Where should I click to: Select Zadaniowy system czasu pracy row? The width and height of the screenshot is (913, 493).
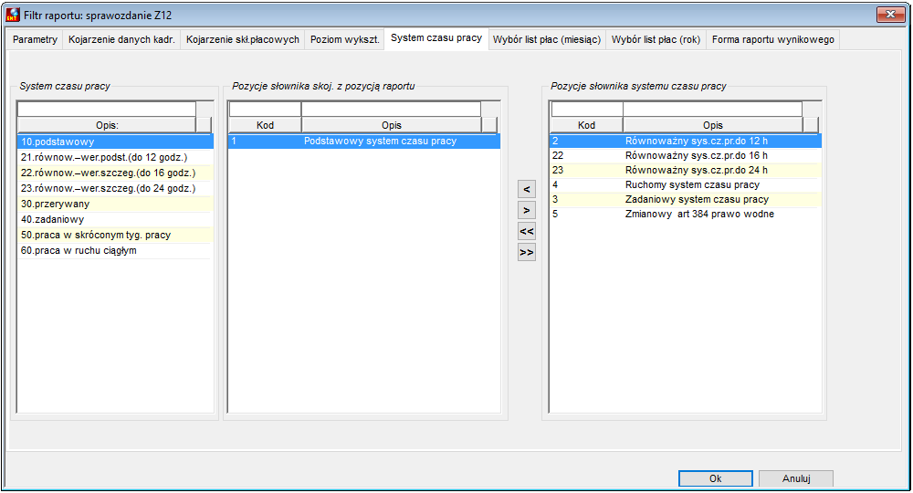[x=686, y=199]
